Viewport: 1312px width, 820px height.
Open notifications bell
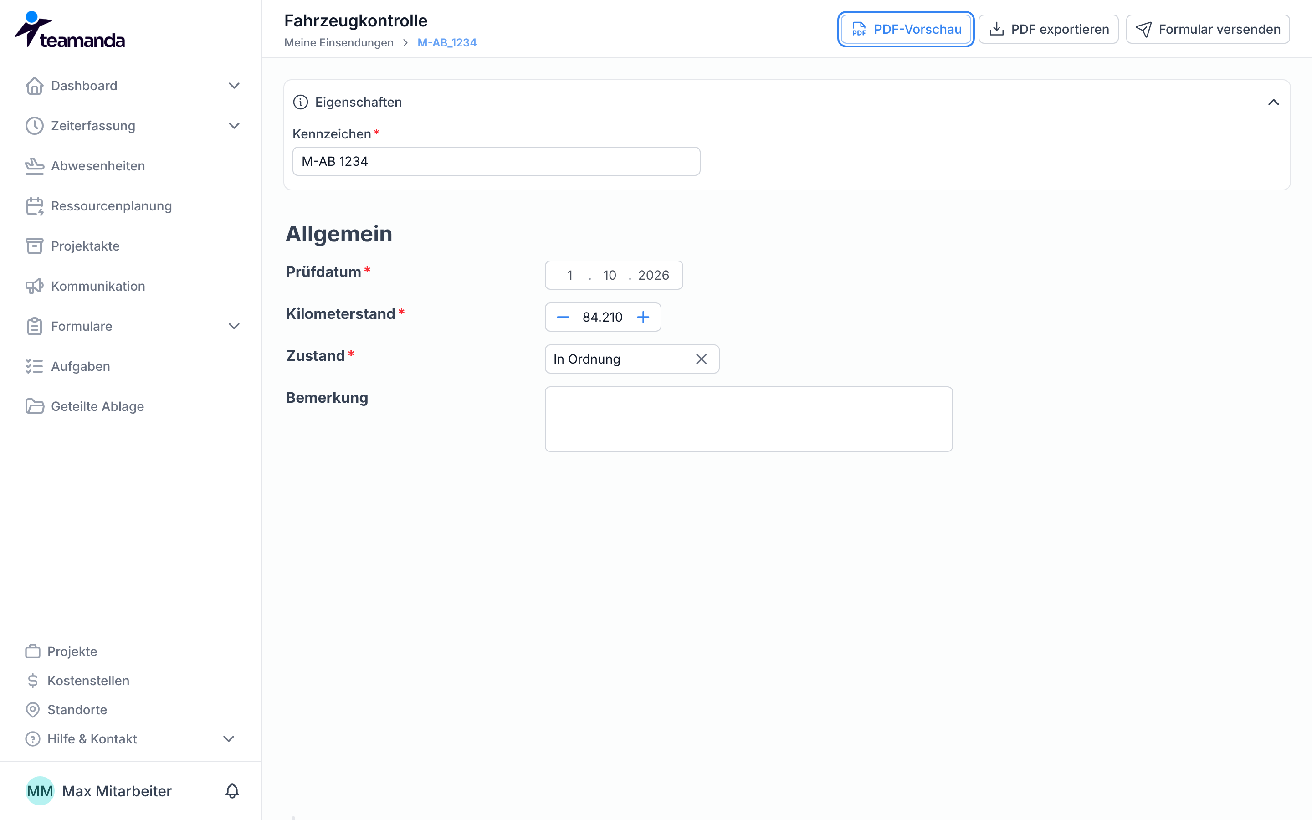pos(232,791)
